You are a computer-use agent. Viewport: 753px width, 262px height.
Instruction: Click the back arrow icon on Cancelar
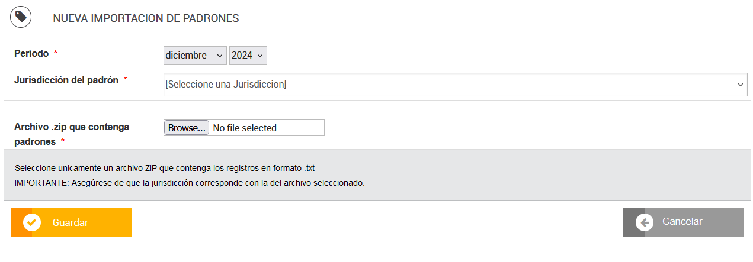pyautogui.click(x=644, y=222)
